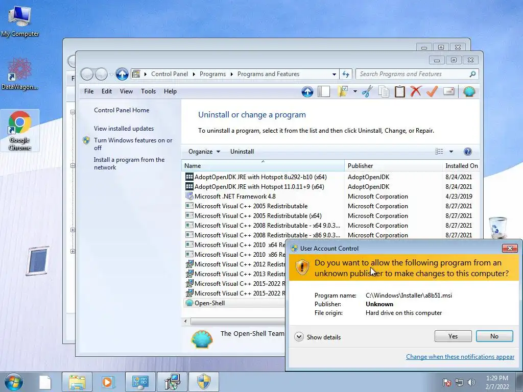Screen dimensions: 523x392
Task: Open the recent pages dropdown arrow
Action: pyautogui.click(x=111, y=74)
